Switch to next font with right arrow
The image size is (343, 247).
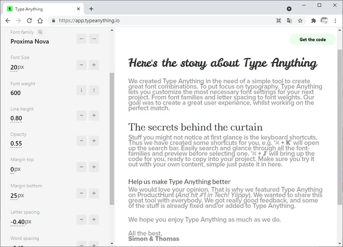coord(94,39)
